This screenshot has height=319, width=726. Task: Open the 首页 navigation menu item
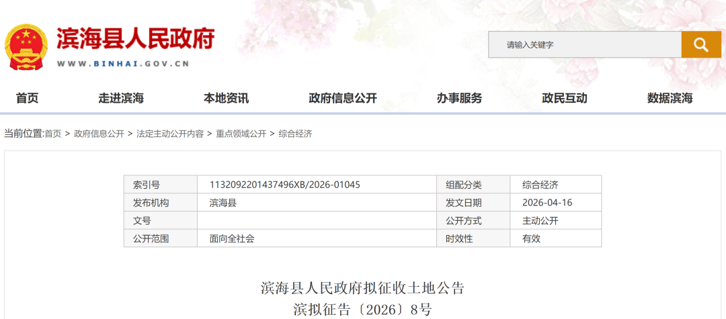point(27,98)
